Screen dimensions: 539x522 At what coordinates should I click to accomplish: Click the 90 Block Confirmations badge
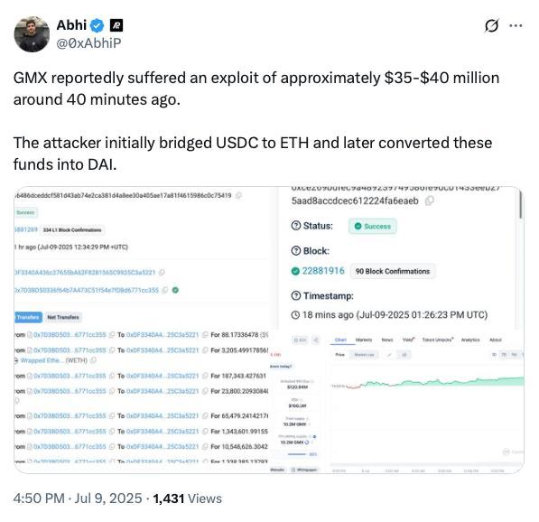click(393, 271)
